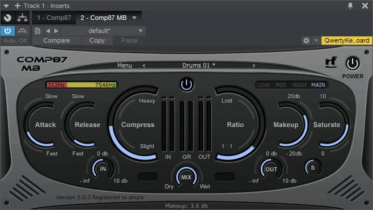The image size is (373, 210).
Task: Click the Paste button
Action: 129,40
